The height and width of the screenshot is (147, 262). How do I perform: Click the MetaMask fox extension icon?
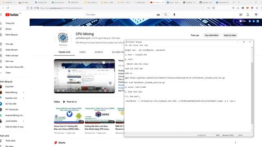tap(247, 8)
